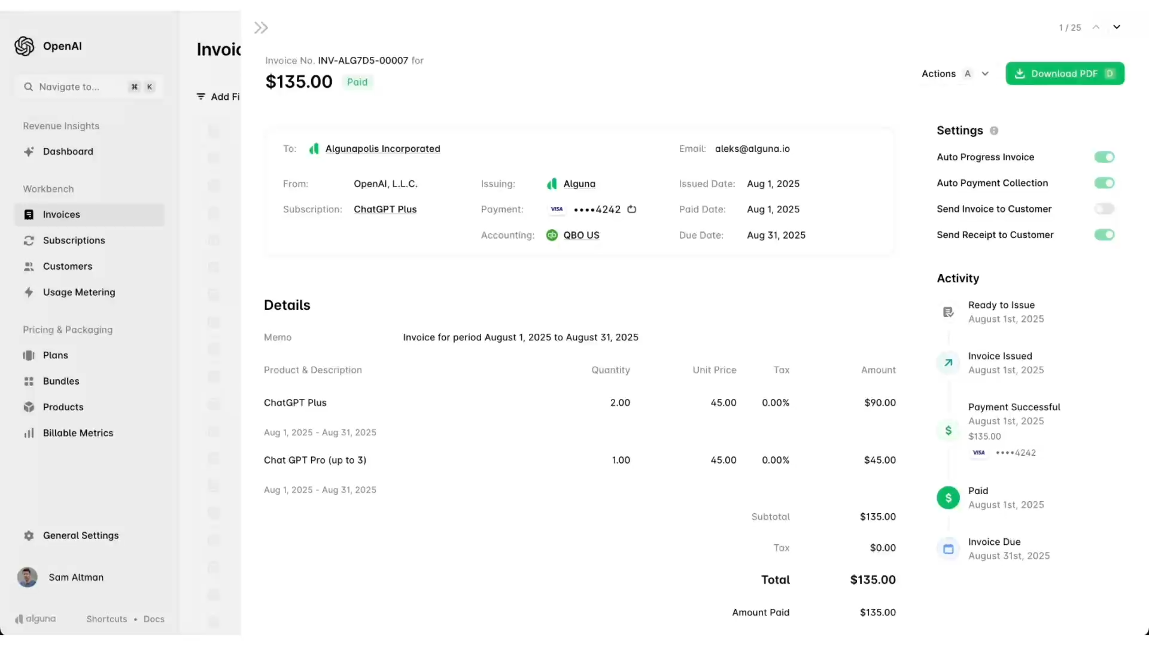Click the Download PDF button
1149x646 pixels.
pyautogui.click(x=1065, y=73)
